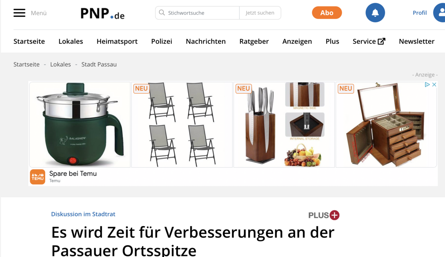Screen dimensions: 445x257
Task: Open the hamburger menu icon
Action: point(19,13)
